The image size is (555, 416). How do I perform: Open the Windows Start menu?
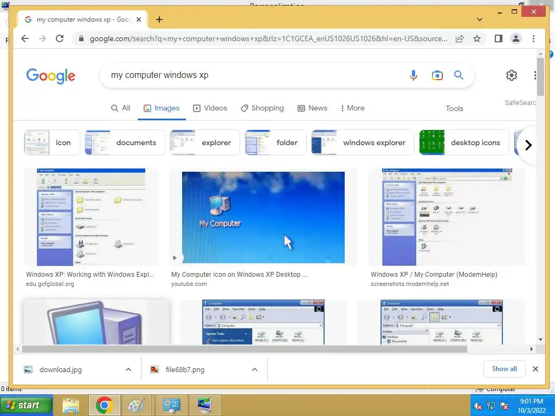pos(27,405)
